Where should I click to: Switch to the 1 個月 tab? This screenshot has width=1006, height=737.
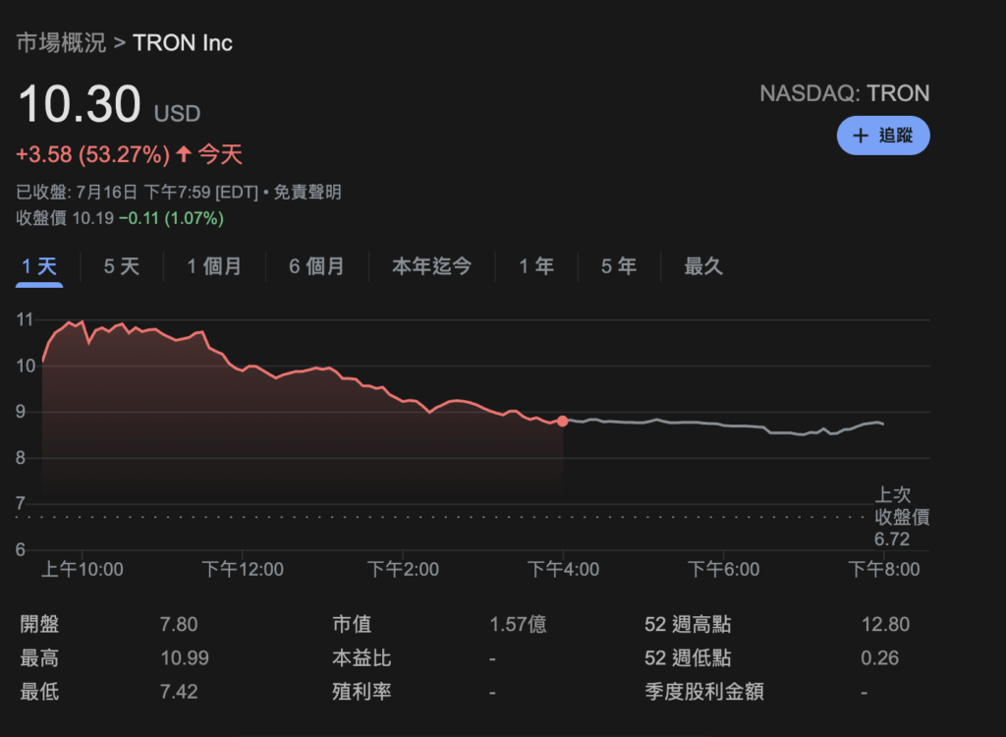[x=214, y=266]
